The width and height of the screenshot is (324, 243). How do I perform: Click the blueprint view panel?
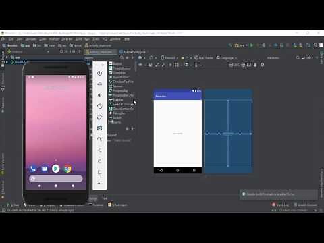pos(228,131)
